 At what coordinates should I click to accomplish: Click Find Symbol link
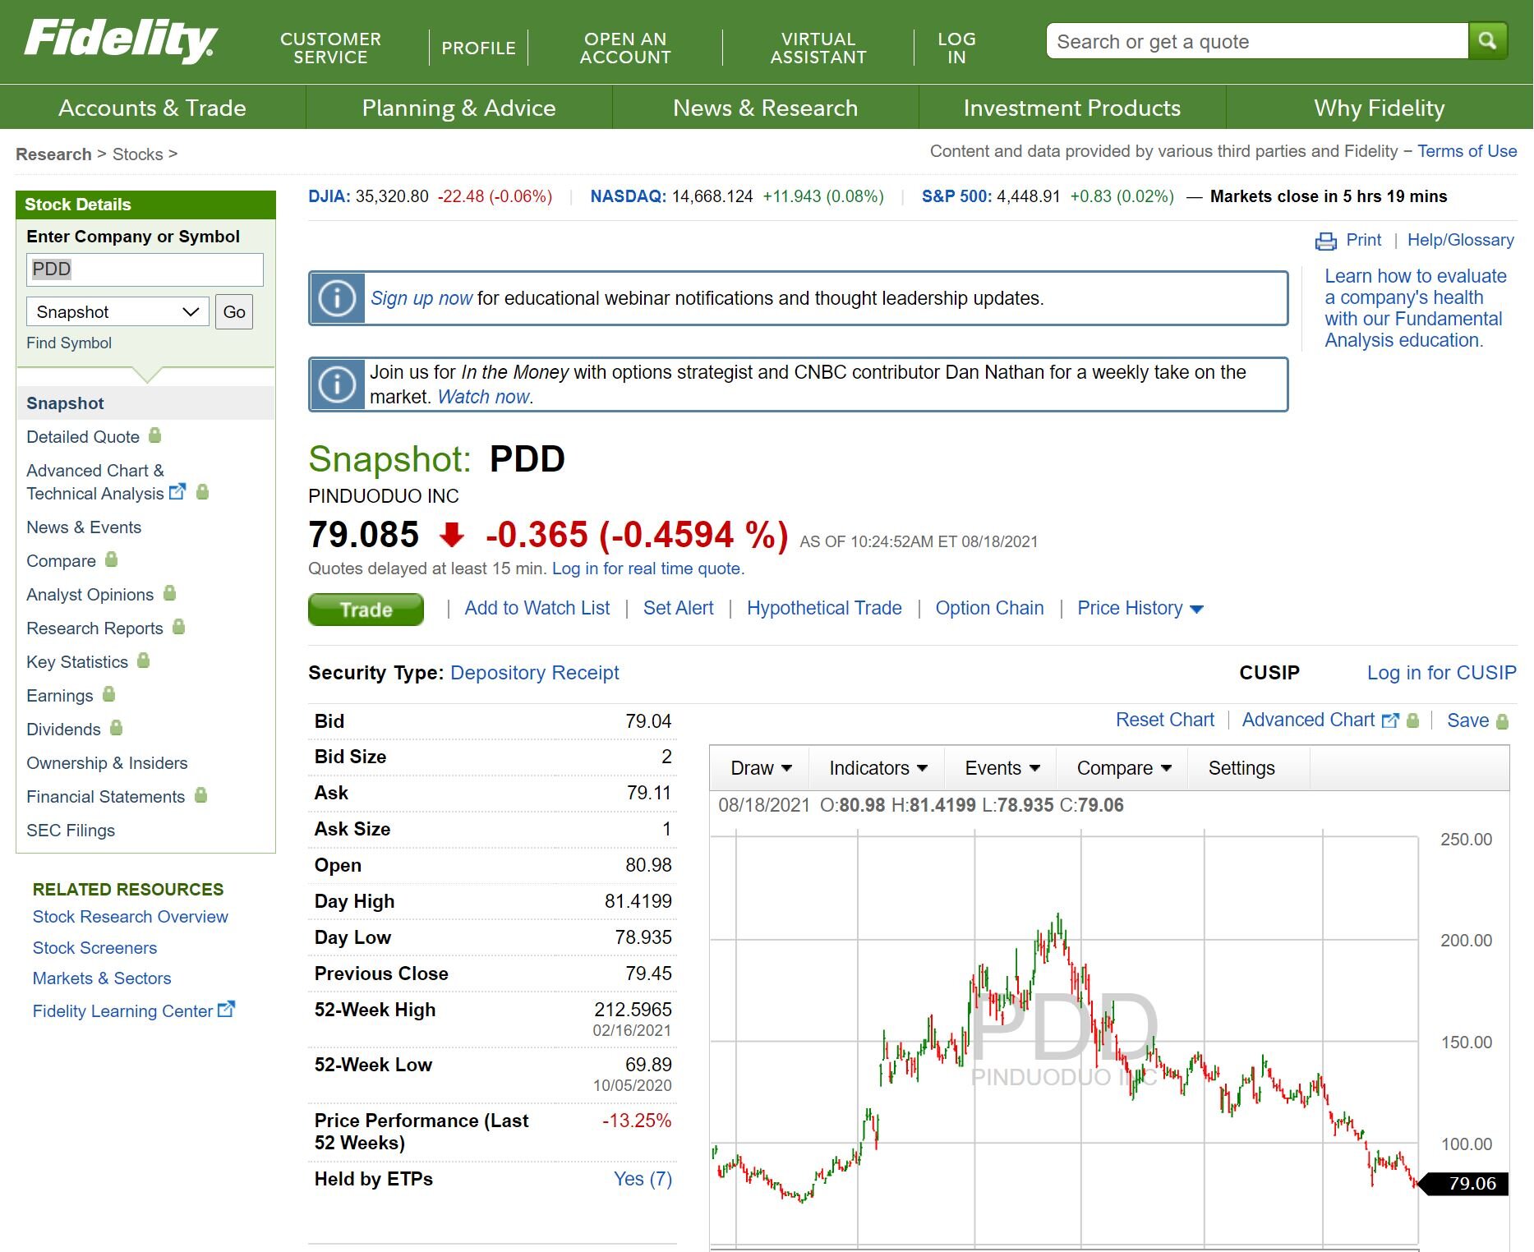coord(69,343)
